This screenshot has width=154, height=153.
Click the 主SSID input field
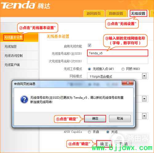tap(118, 53)
